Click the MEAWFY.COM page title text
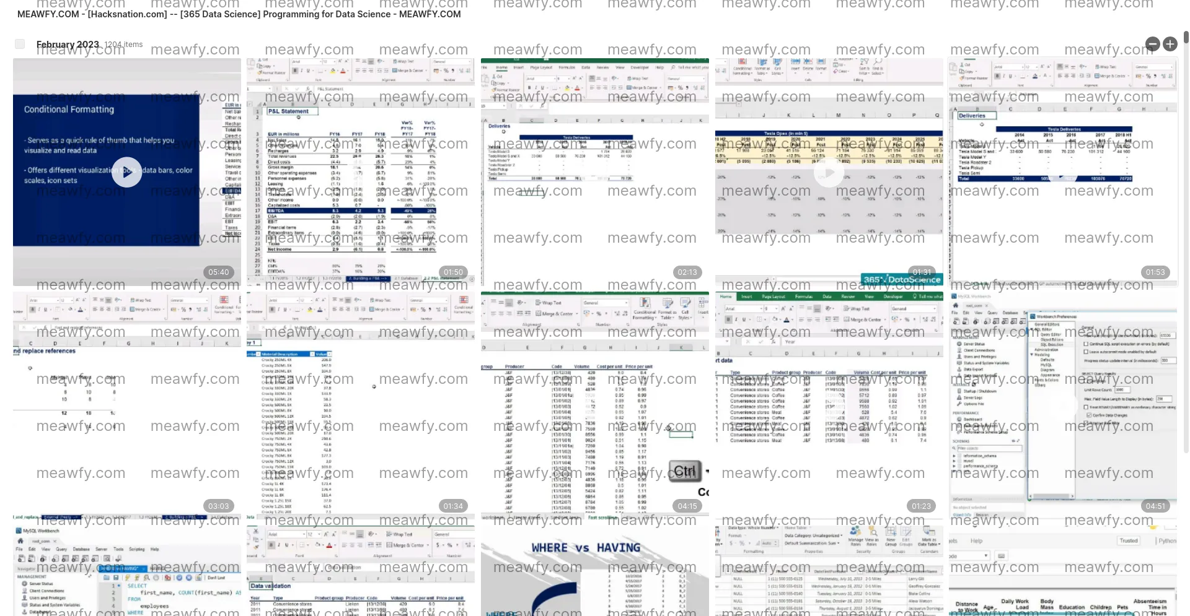Viewport: 1190px width, 616px height. (x=239, y=14)
